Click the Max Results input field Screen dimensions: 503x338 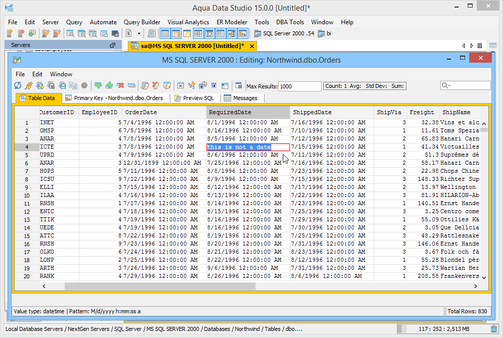(x=299, y=86)
